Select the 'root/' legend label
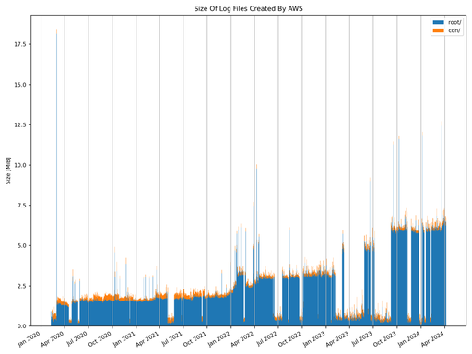The width and height of the screenshot is (472, 354). (454, 22)
